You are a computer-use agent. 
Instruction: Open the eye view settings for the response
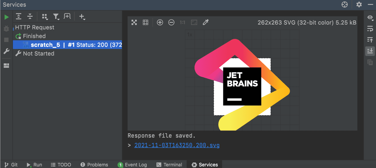coord(370,18)
